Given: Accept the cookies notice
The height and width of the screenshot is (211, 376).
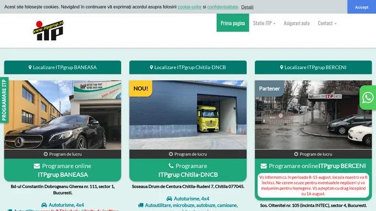Looking at the screenshot, I should coord(362,7).
